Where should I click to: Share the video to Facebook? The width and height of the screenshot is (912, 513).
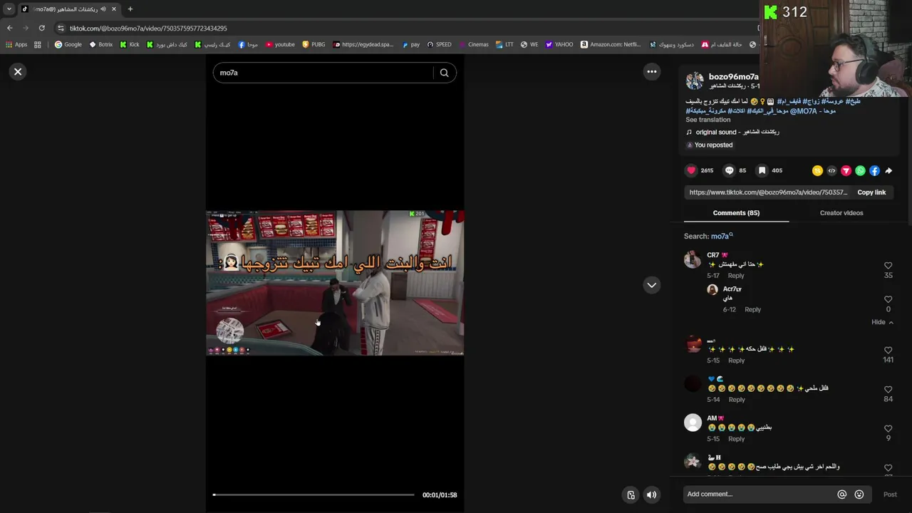click(x=874, y=171)
